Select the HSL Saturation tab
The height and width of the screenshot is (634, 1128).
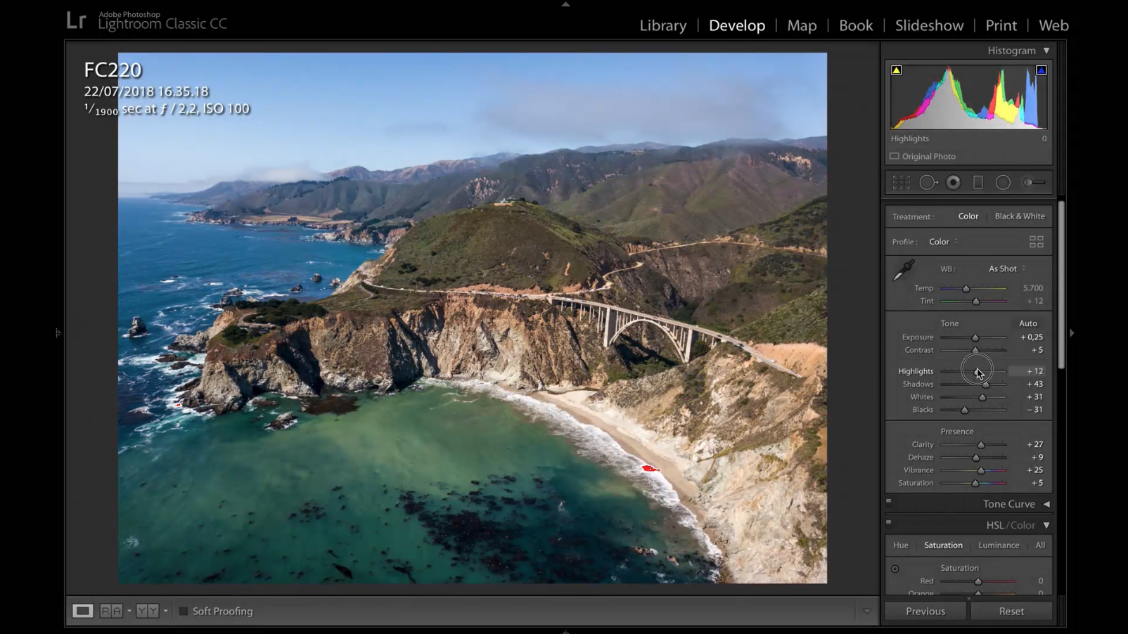pos(943,545)
